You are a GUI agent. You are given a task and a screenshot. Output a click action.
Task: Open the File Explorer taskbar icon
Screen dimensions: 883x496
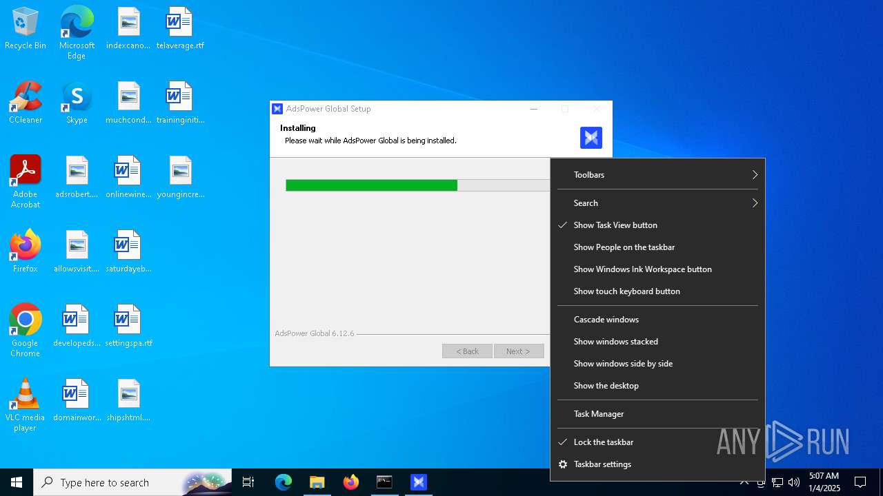(317, 482)
